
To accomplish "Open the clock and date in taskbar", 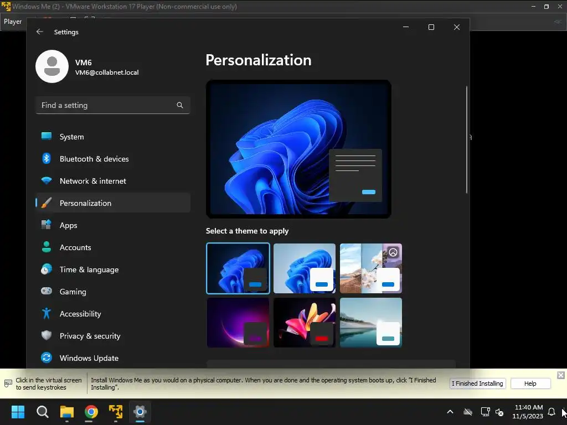I will [x=528, y=412].
